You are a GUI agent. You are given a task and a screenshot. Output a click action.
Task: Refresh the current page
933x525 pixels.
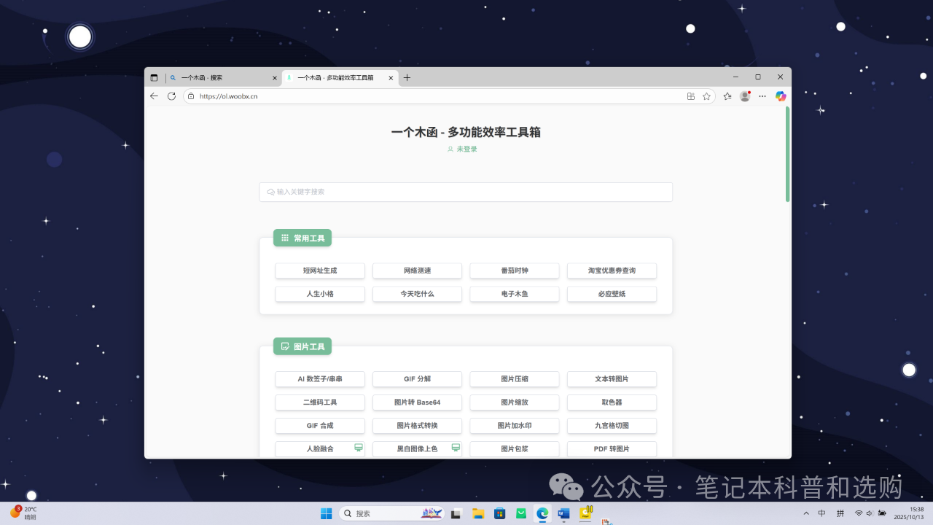click(x=171, y=96)
